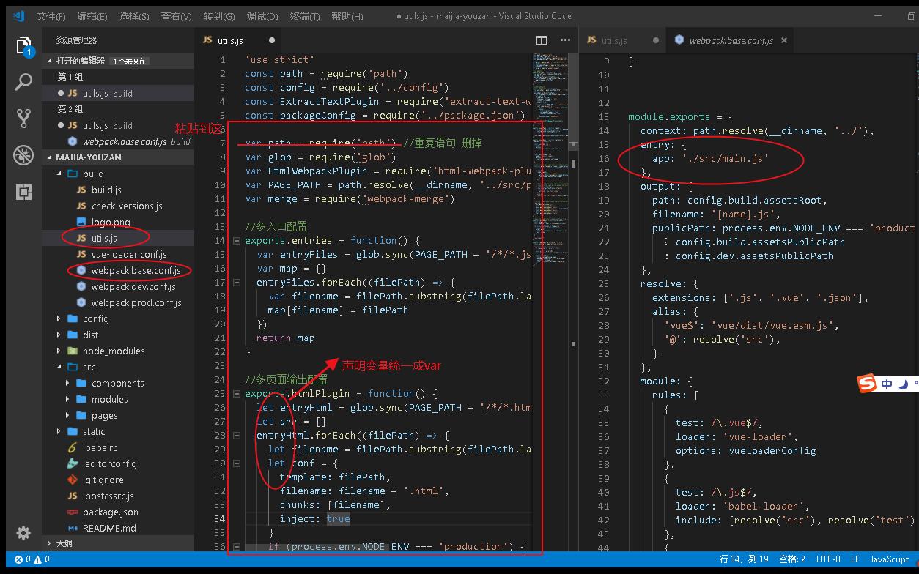Fold the forEach block at line 17

[x=237, y=283]
